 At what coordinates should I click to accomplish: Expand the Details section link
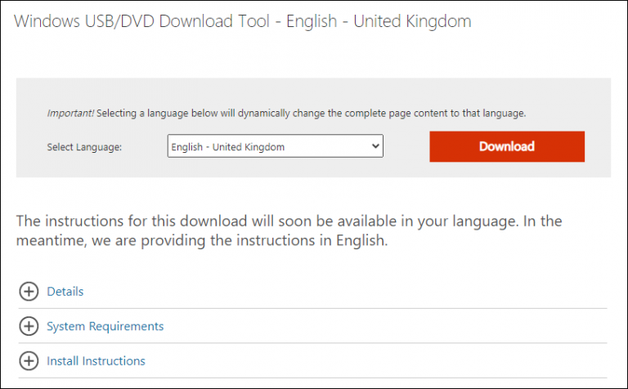(65, 292)
